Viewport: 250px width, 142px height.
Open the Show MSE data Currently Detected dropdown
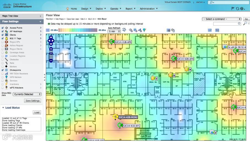point(27,94)
